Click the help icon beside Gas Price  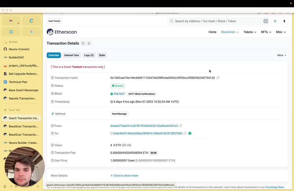tap(52, 160)
